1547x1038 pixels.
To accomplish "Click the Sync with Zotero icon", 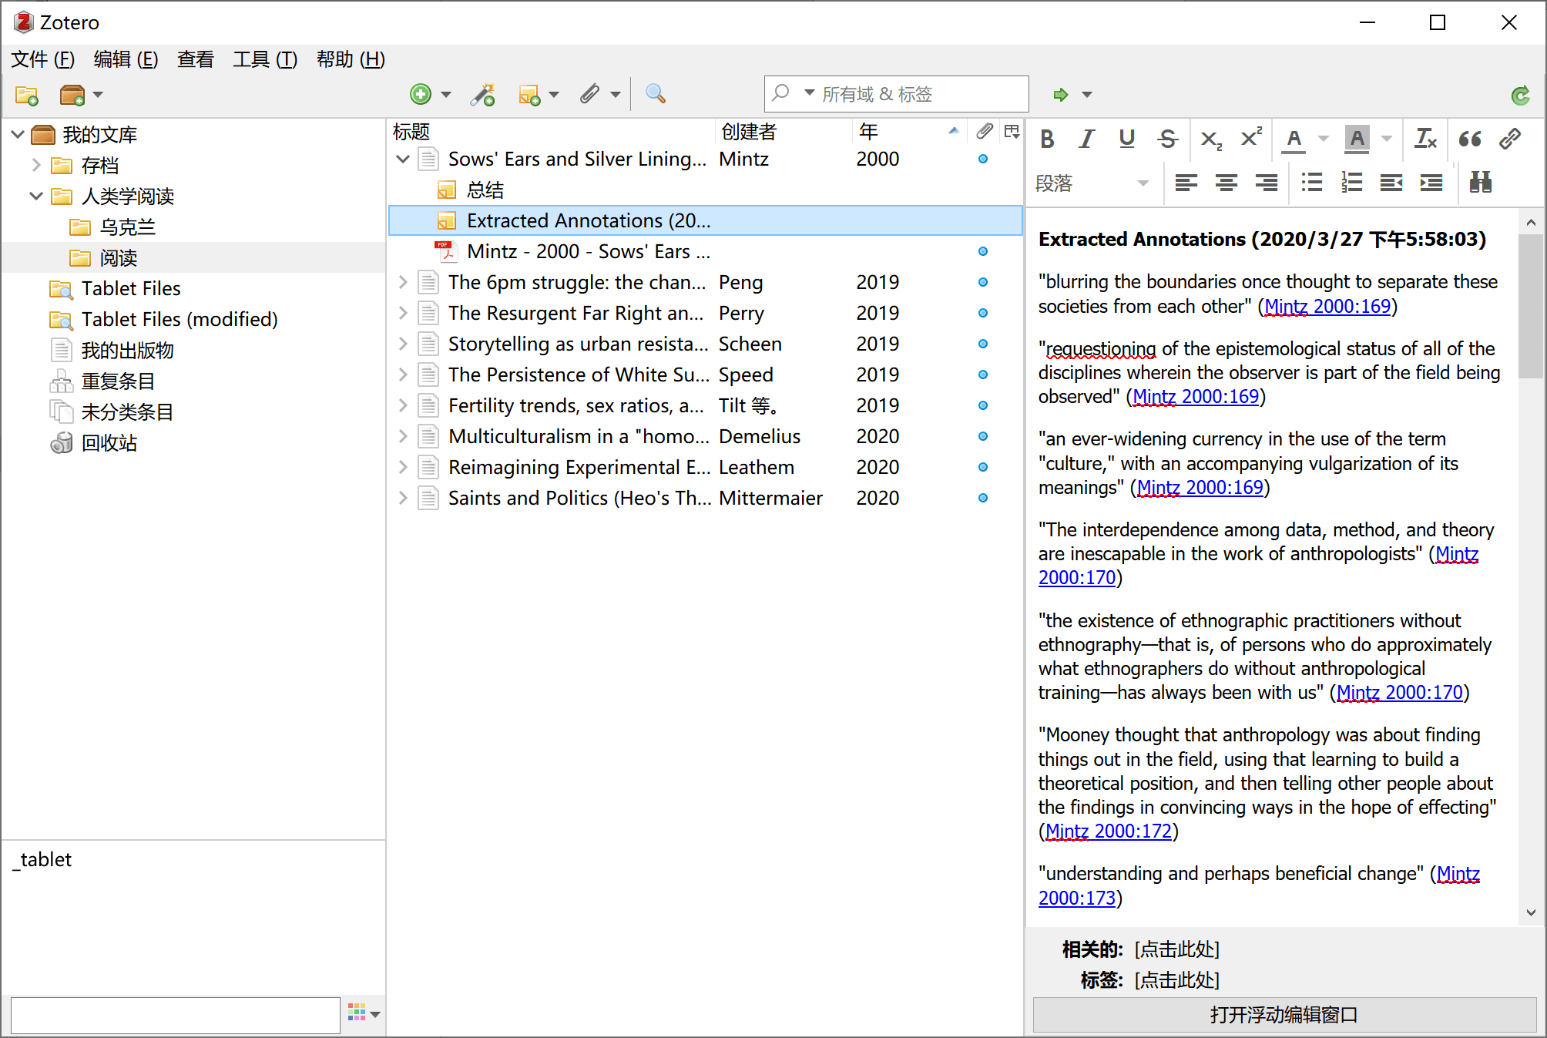I will pyautogui.click(x=1521, y=95).
